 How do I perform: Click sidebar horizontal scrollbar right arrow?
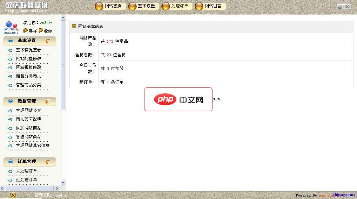coord(57,188)
